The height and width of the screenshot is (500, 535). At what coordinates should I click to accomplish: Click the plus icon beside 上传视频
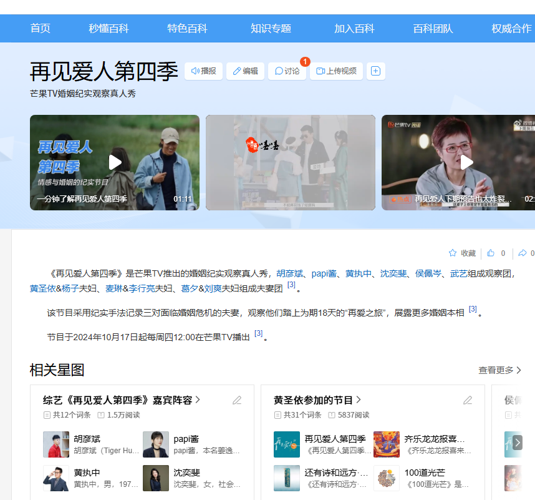pos(375,71)
